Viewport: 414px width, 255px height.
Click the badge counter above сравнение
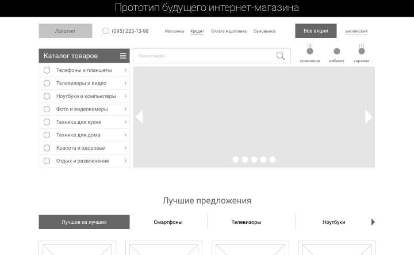[x=310, y=46]
